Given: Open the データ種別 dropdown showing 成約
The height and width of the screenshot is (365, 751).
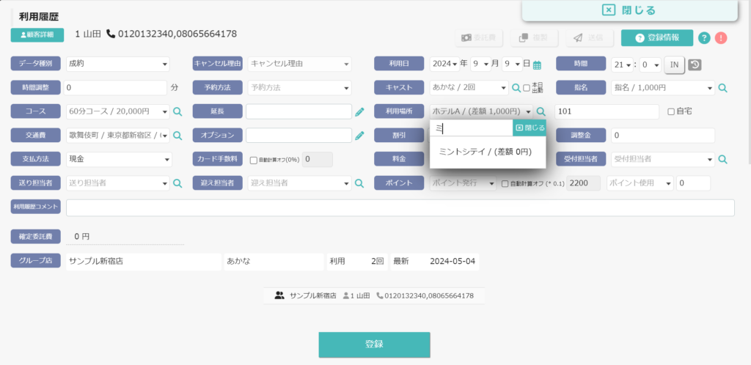Looking at the screenshot, I should tap(118, 64).
